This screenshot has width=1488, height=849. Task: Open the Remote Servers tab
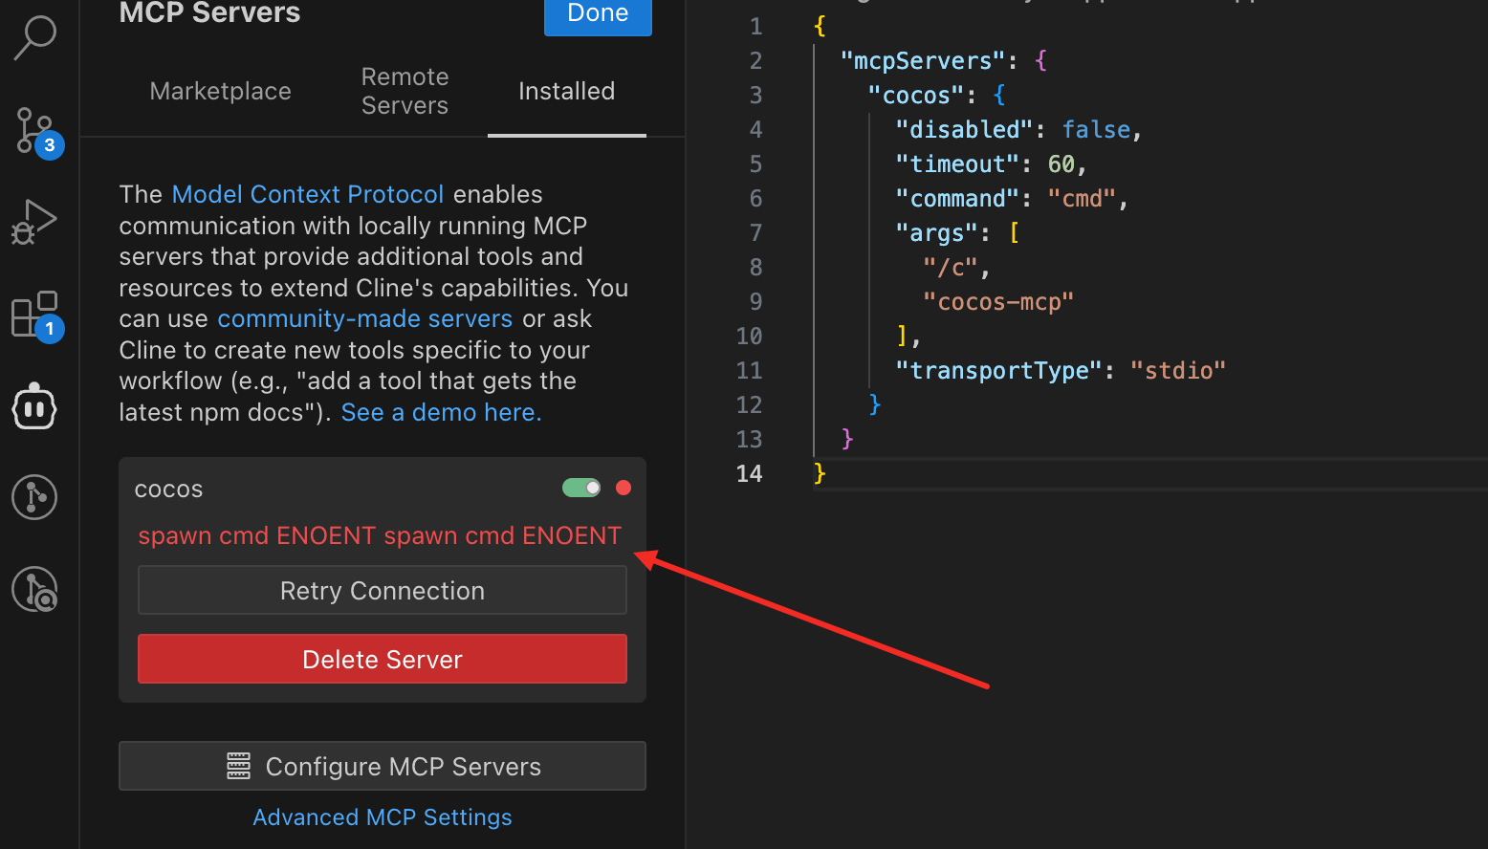[405, 92]
